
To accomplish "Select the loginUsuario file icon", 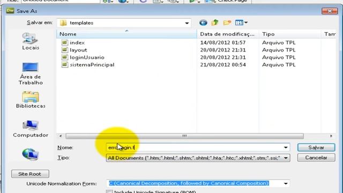I will (65, 57).
